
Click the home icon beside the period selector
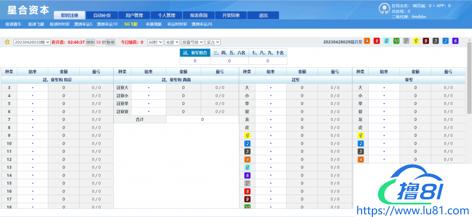pos(7,42)
